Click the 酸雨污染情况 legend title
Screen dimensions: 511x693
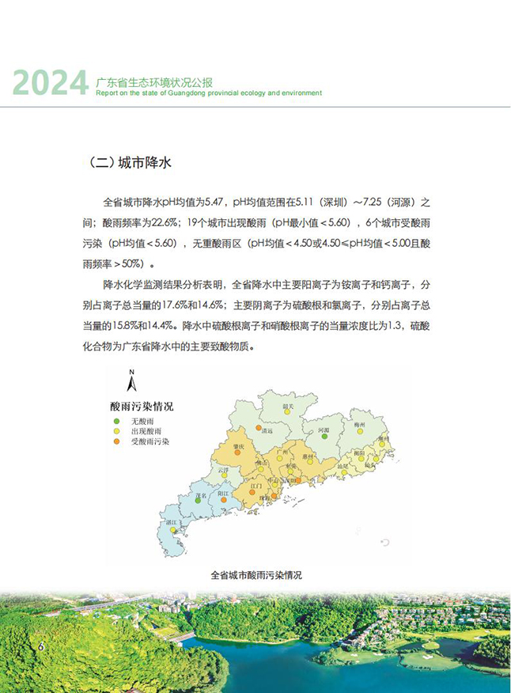(x=142, y=407)
